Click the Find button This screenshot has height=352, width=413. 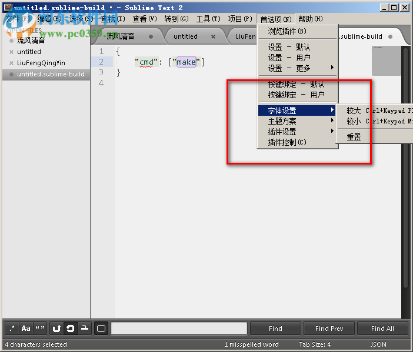point(275,328)
